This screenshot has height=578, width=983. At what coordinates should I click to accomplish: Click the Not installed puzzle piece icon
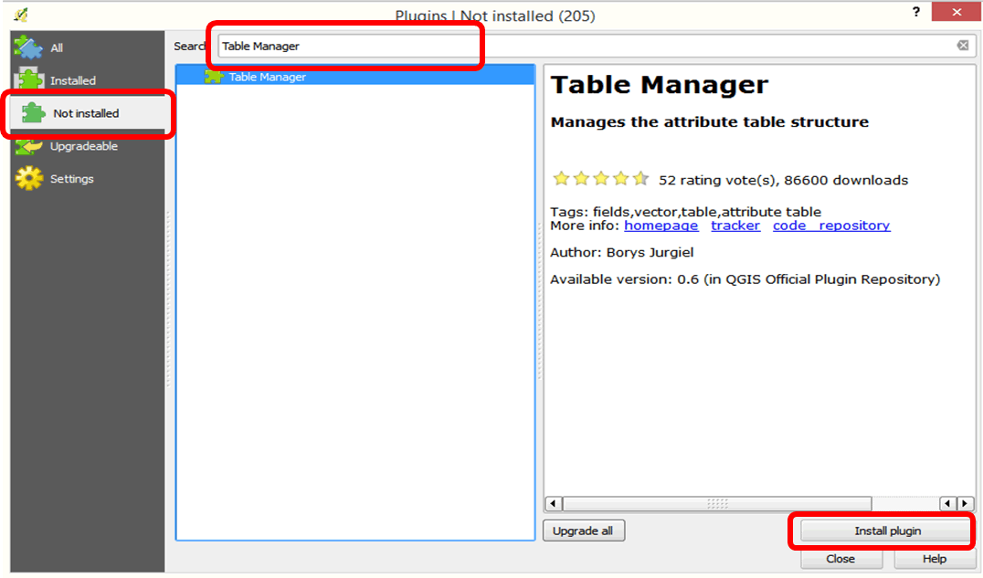[x=33, y=113]
